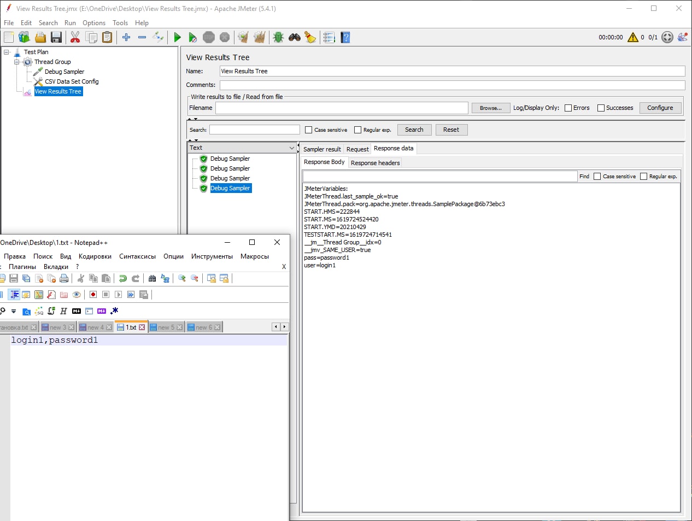This screenshot has width=692, height=521.
Task: Start macro recording in Notepad++ red dot
Action: click(93, 295)
